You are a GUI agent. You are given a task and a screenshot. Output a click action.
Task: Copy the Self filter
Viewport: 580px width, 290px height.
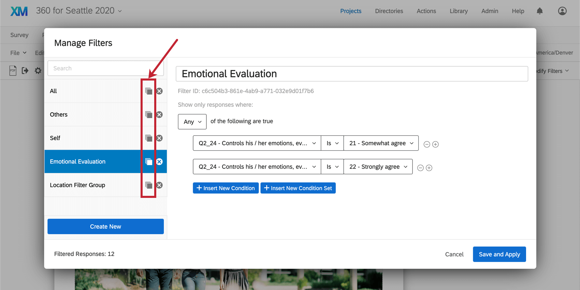coord(149,138)
